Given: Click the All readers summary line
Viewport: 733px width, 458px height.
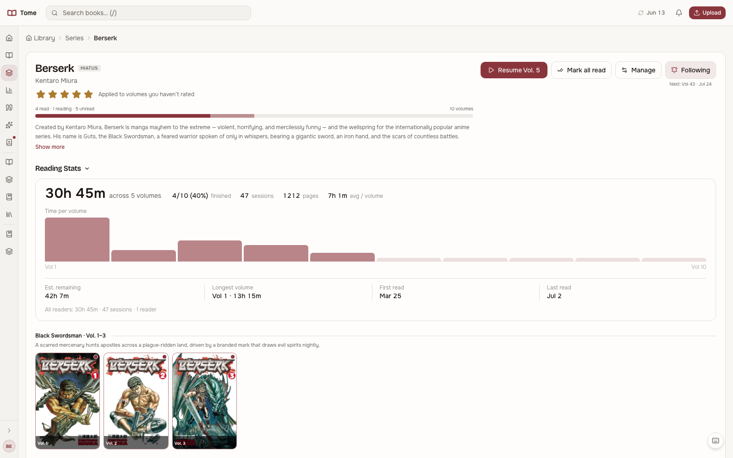Looking at the screenshot, I should (x=101, y=310).
